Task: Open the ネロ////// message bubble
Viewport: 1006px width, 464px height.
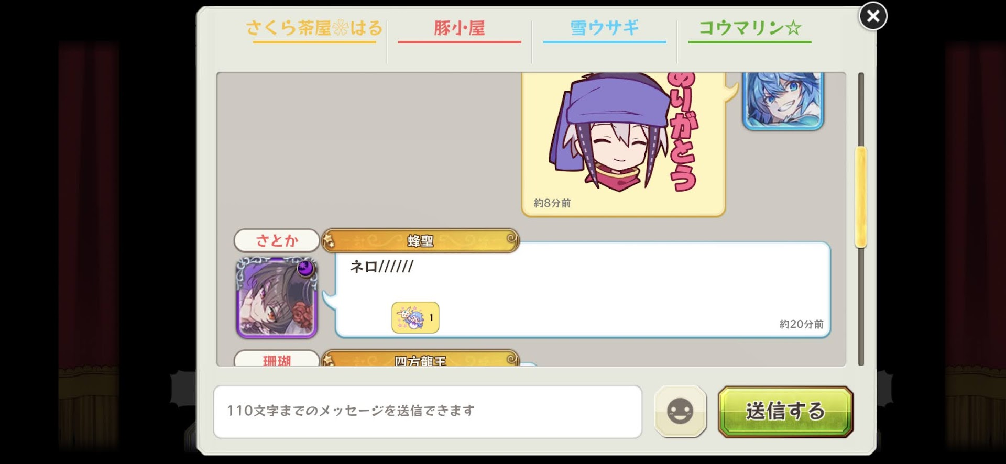Action: point(583,290)
